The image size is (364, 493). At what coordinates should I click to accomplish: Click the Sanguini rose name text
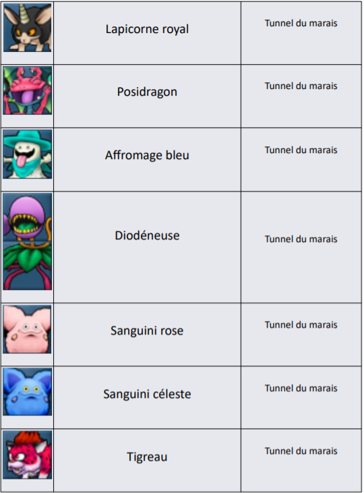pos(147,330)
